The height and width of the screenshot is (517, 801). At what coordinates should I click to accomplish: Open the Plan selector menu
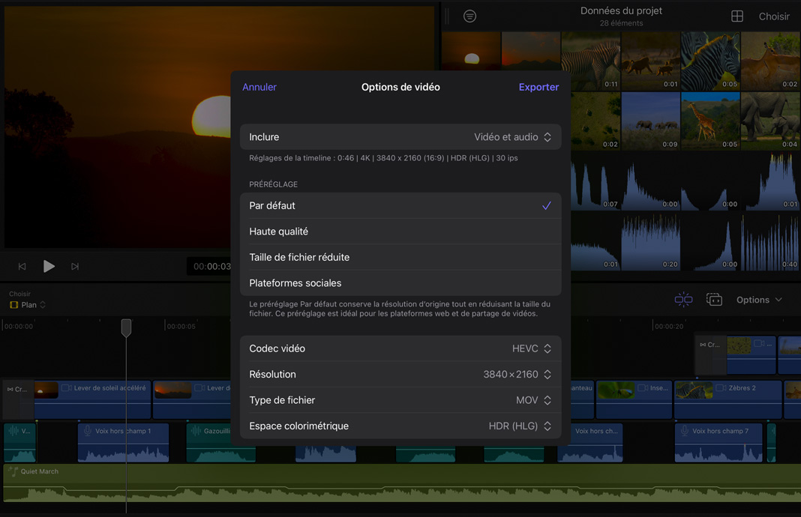27,305
